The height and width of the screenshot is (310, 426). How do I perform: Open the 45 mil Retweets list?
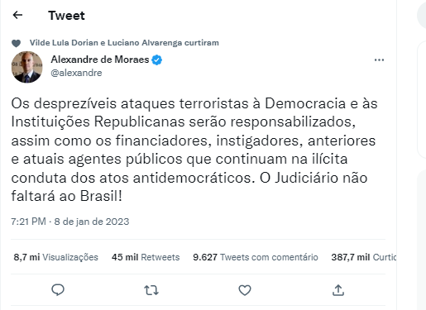coord(146,257)
